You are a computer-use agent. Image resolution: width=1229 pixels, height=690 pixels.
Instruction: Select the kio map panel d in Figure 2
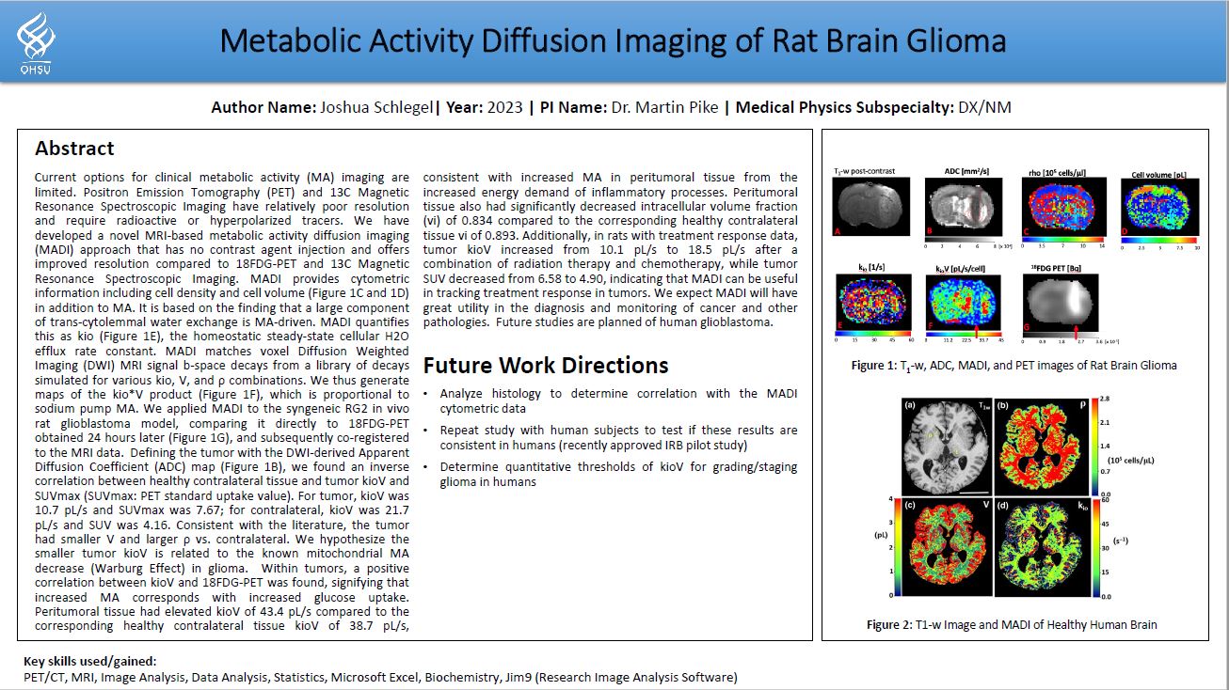tap(1045, 548)
